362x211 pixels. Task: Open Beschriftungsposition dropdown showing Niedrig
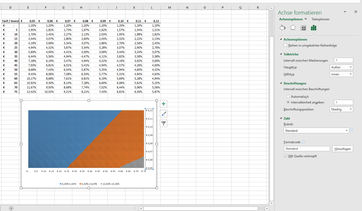click(x=341, y=109)
